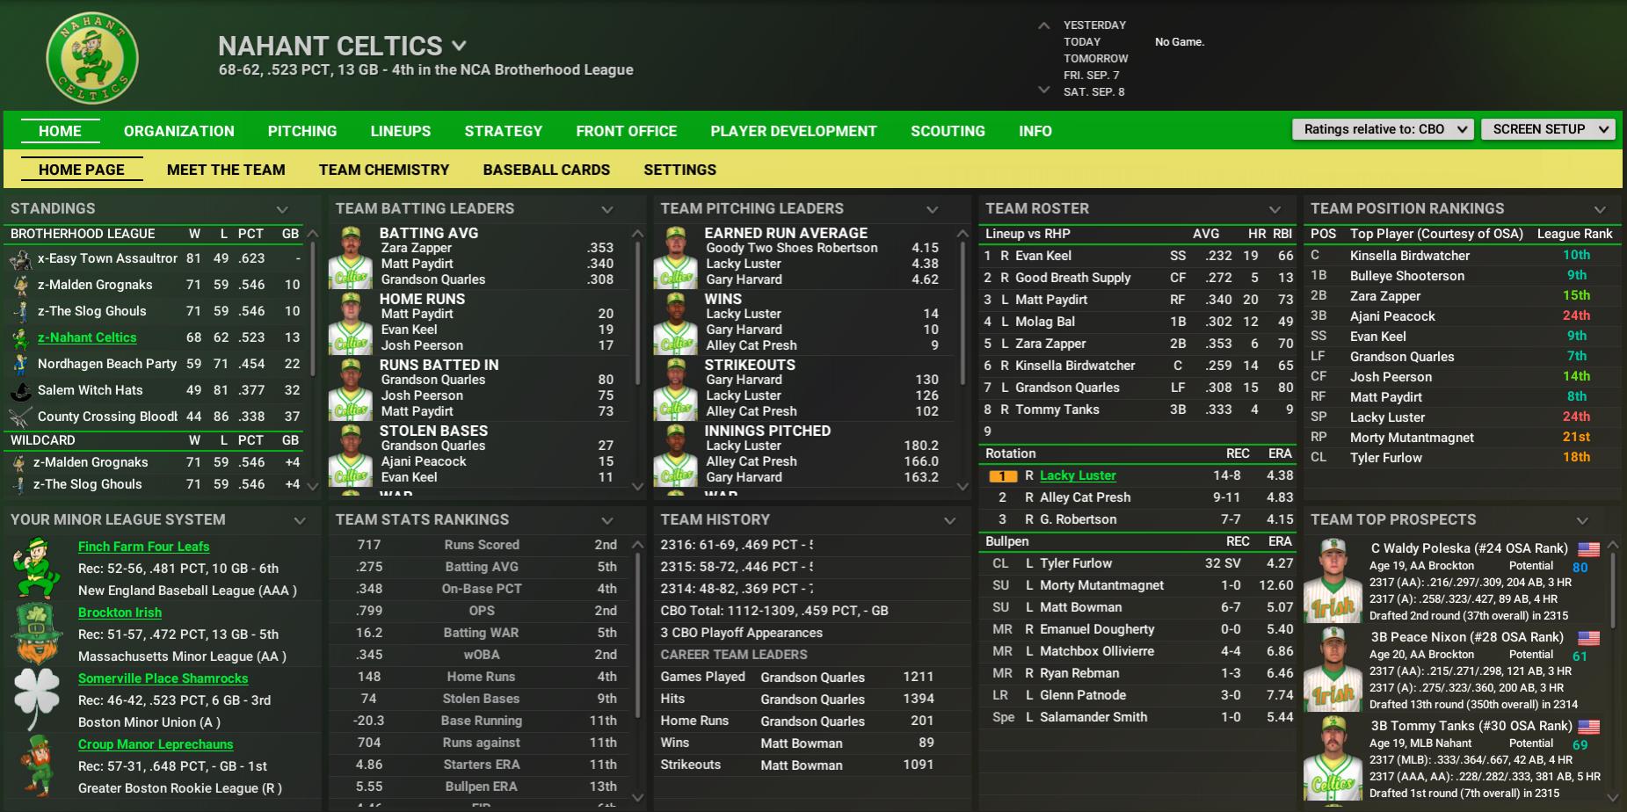Click the Innings Pitched leader photo

[676, 455]
